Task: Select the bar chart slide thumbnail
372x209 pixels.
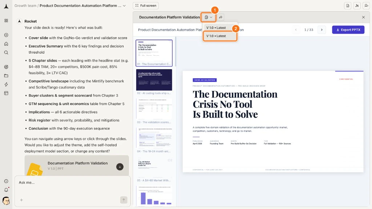Action: (x=154, y=196)
